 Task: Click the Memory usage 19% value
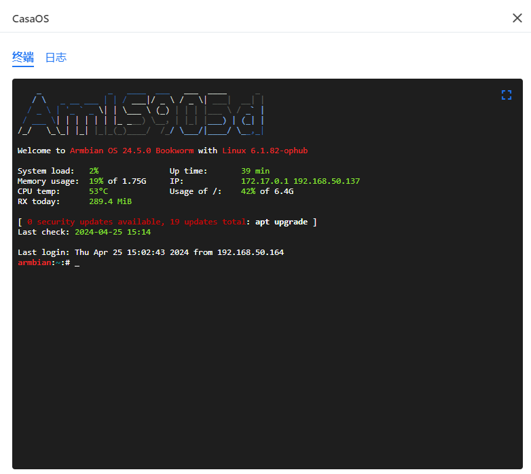click(x=96, y=181)
